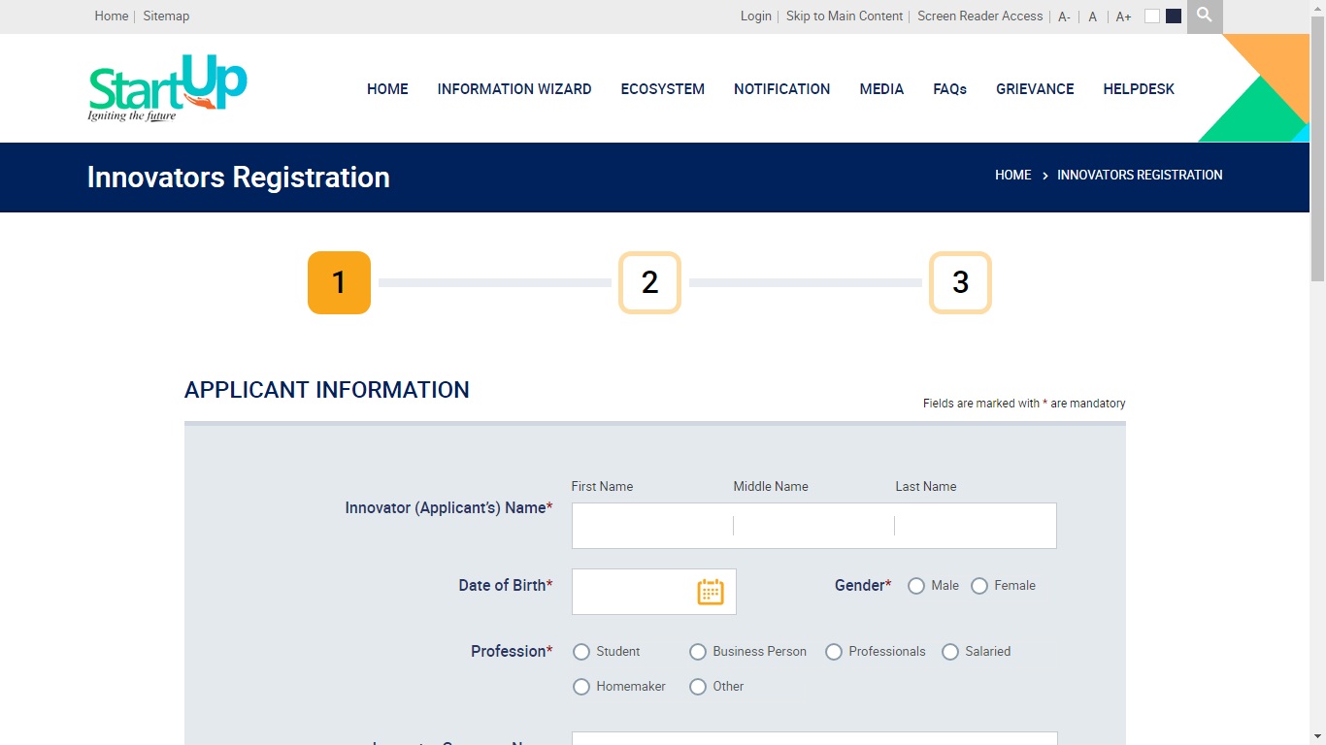Select the light contrast theme square
The height and width of the screenshot is (745, 1326).
tap(1152, 16)
